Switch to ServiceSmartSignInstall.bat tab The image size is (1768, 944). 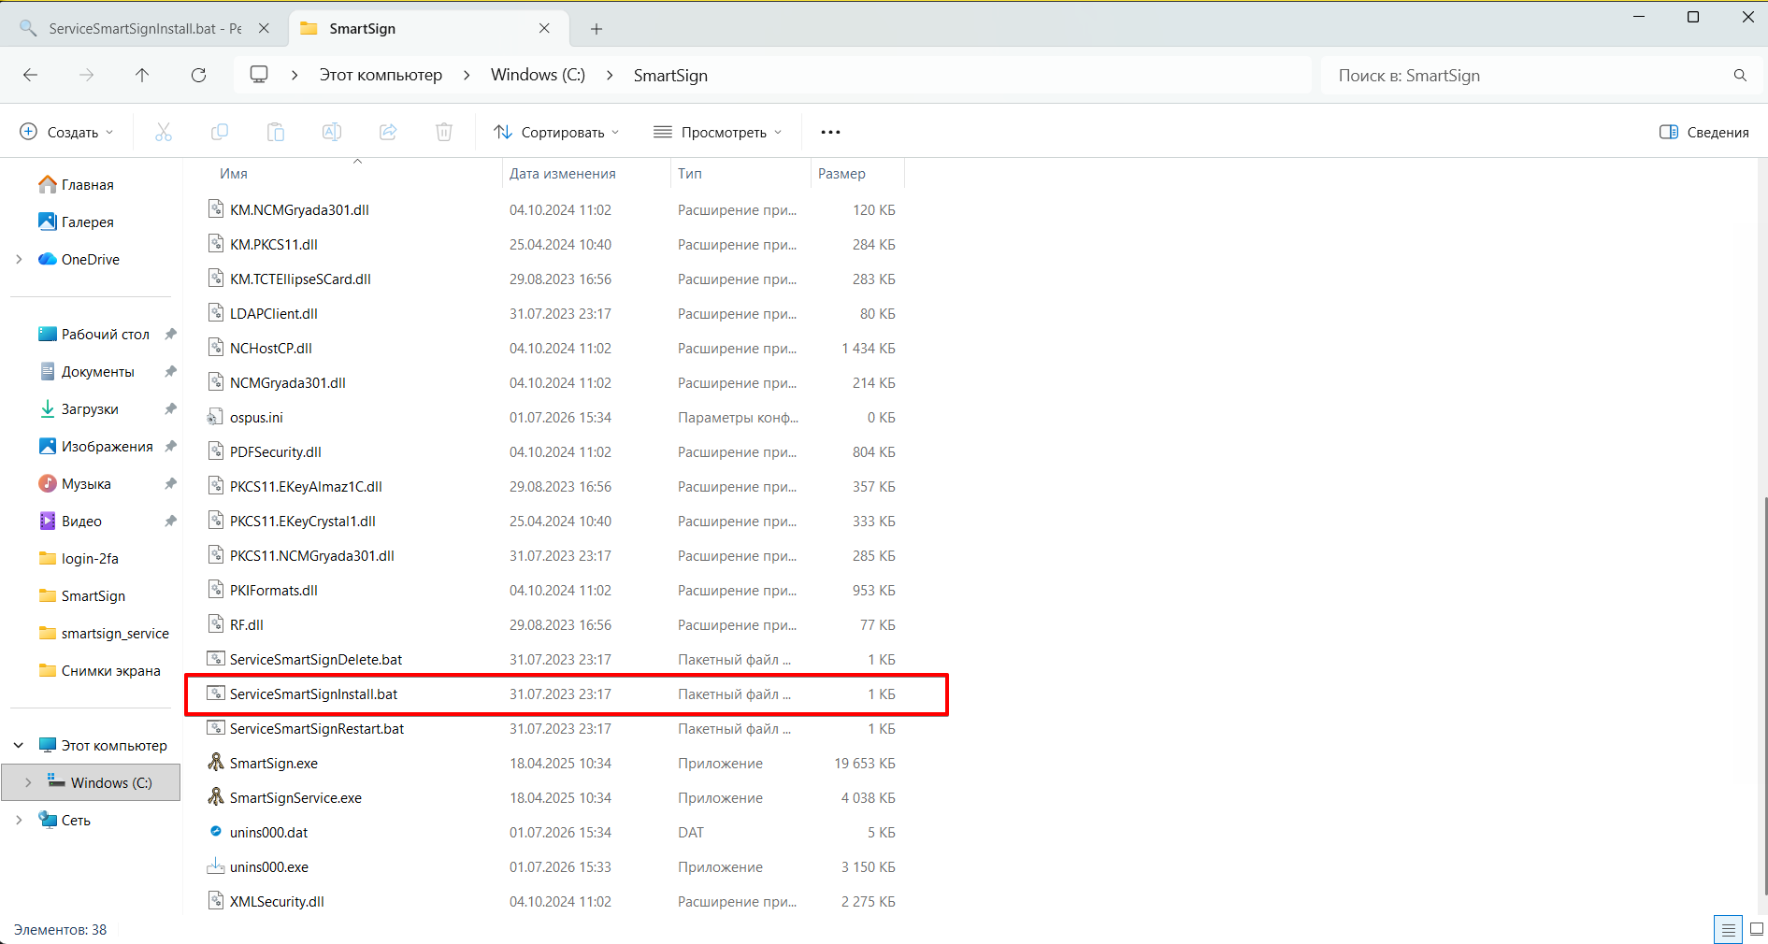click(145, 28)
